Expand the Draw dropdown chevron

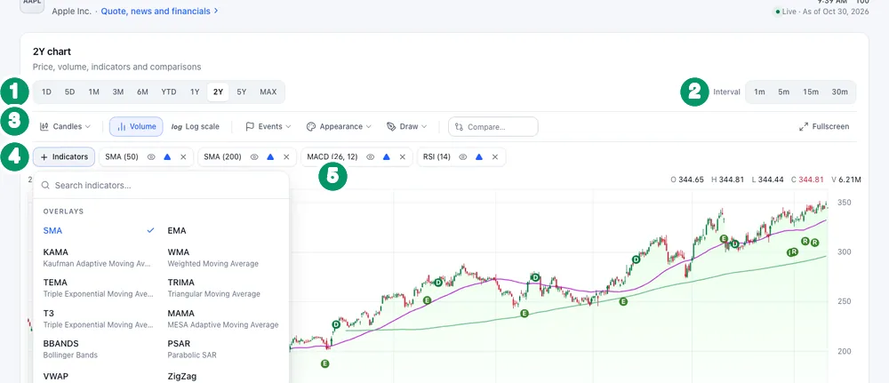click(423, 127)
